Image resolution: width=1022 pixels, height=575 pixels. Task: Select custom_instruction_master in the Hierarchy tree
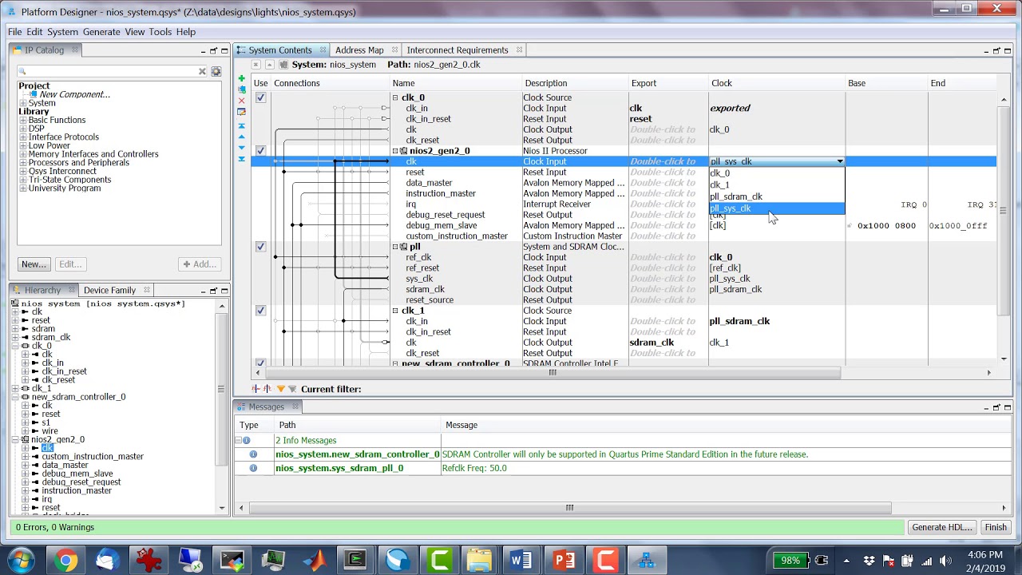(93, 457)
